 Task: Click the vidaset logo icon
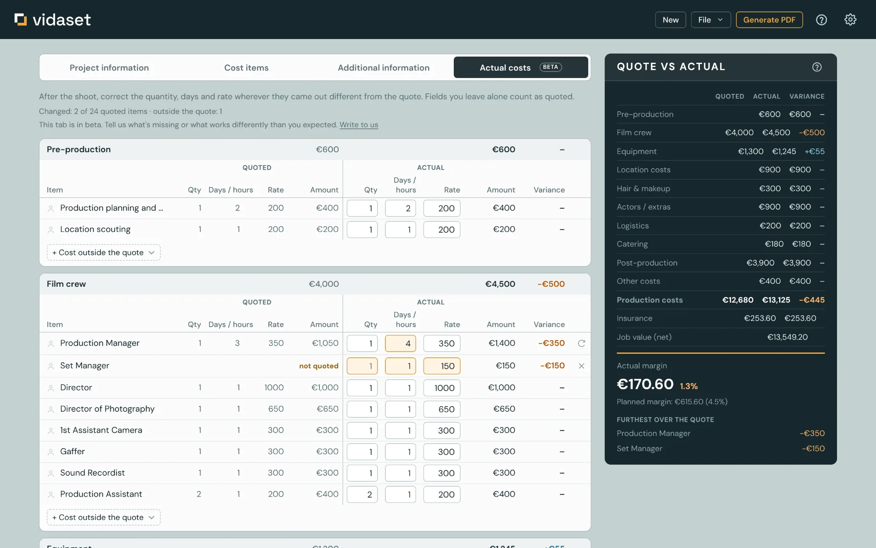(x=21, y=19)
